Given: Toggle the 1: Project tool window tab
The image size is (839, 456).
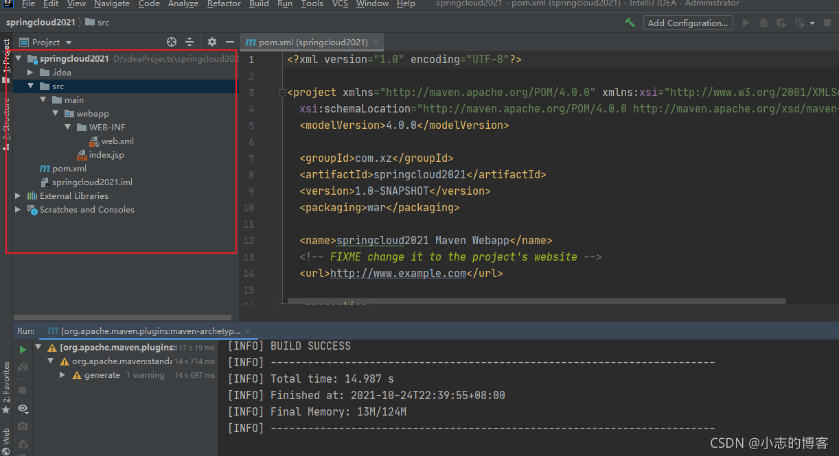Looking at the screenshot, I should tap(6, 60).
